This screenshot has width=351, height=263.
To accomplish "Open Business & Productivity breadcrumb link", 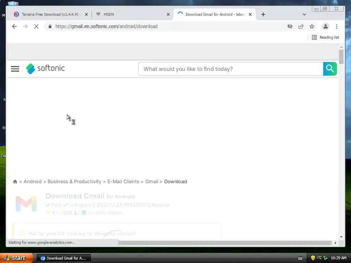I will (74, 181).
